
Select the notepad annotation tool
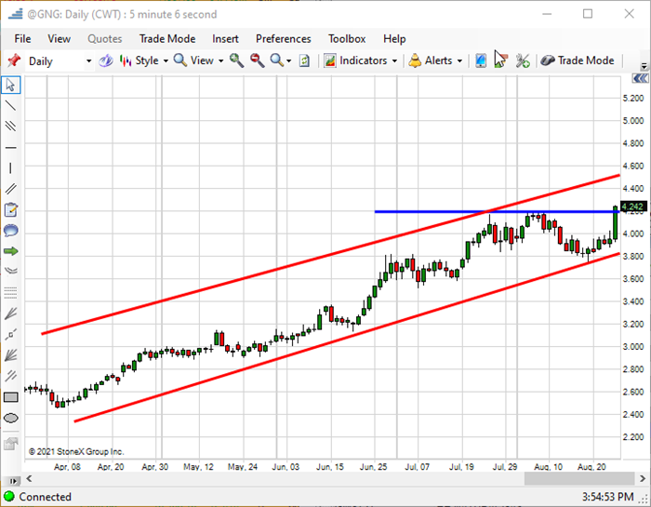click(x=10, y=209)
